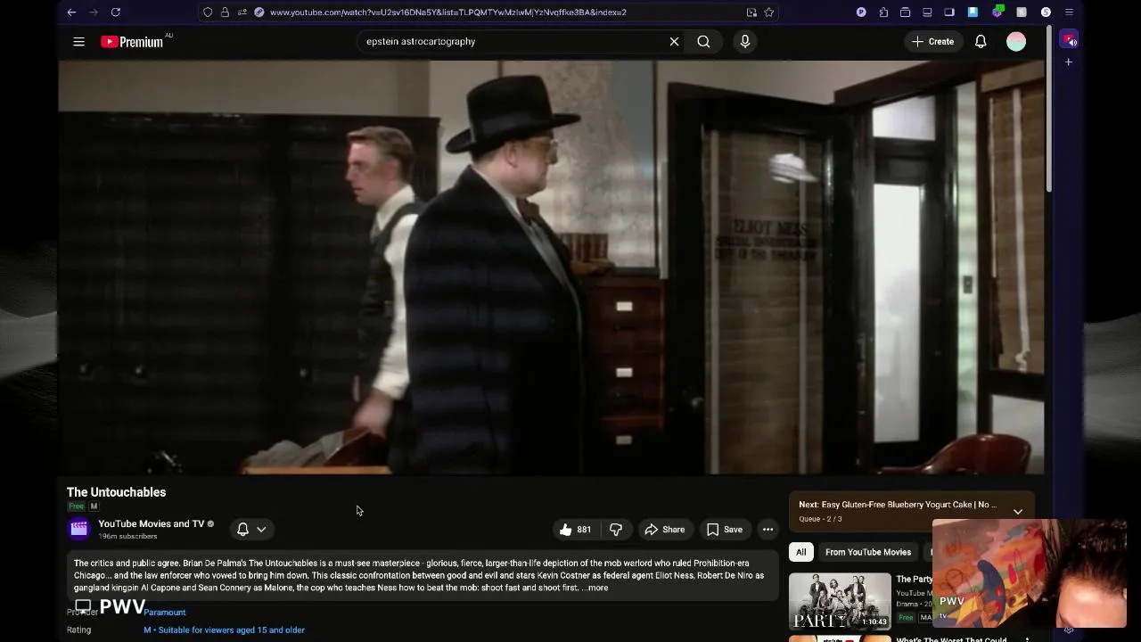Click the Create button

click(x=932, y=41)
